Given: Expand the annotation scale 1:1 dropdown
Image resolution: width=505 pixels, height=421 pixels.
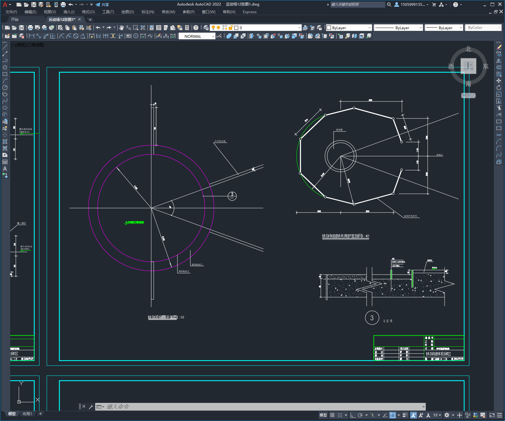Looking at the screenshot, I should coord(437,415).
